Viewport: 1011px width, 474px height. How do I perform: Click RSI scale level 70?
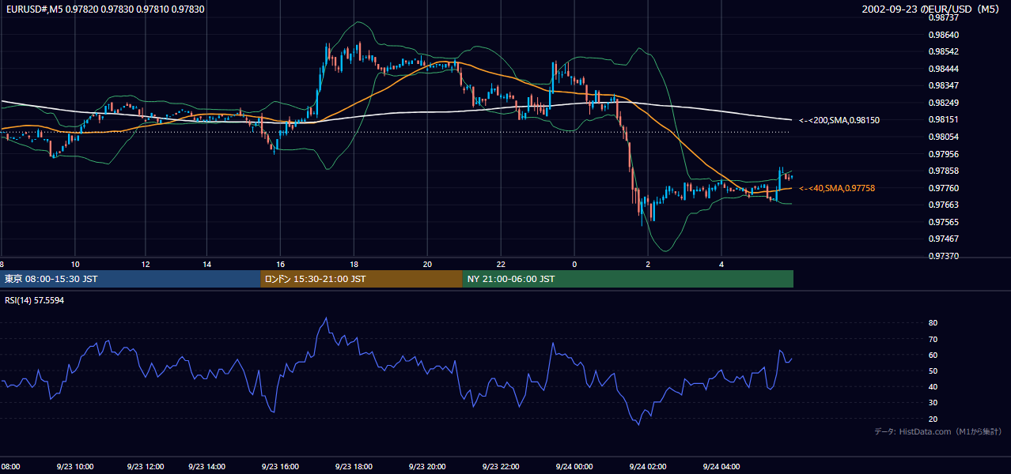point(933,339)
